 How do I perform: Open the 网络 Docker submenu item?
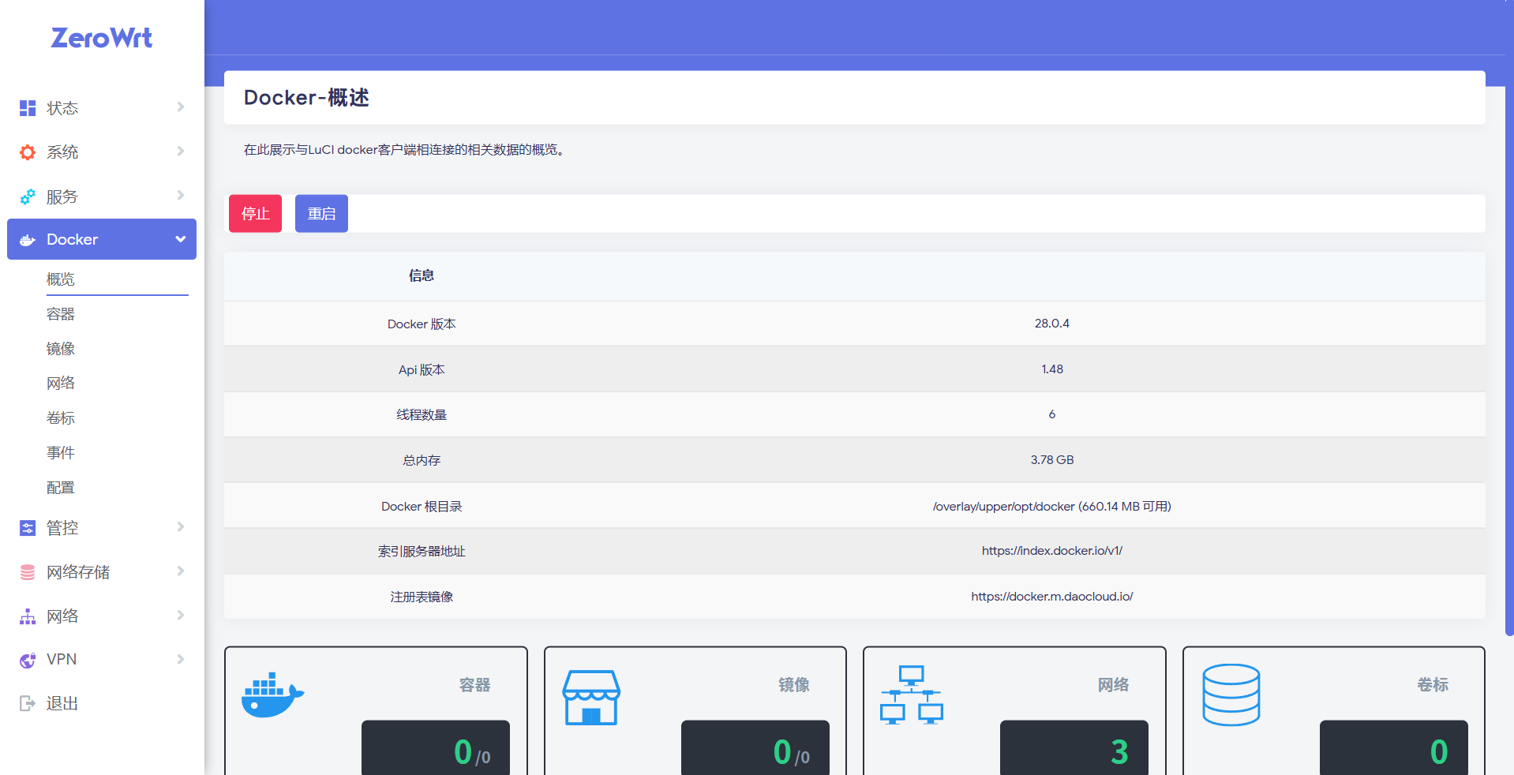click(x=61, y=384)
